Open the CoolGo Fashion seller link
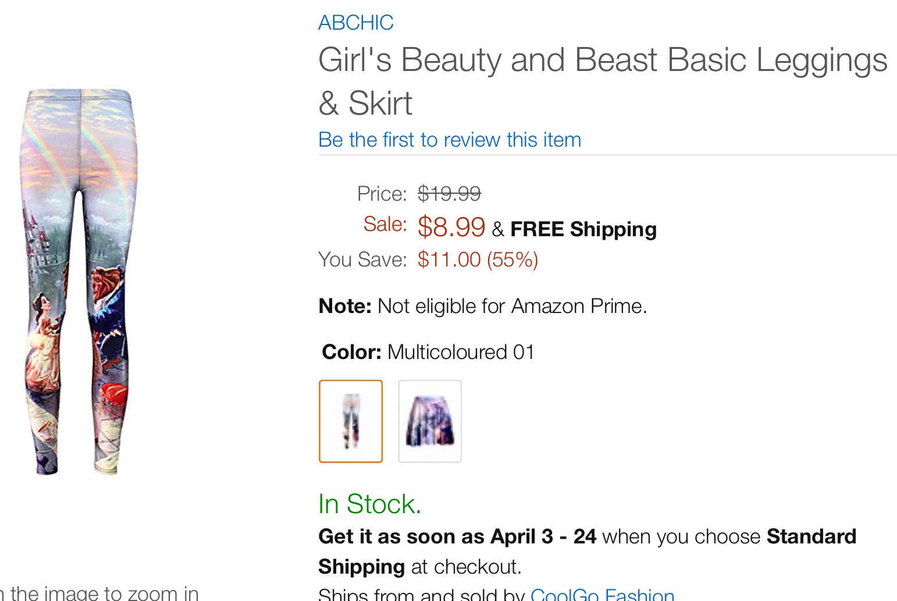897x601 pixels. (603, 595)
